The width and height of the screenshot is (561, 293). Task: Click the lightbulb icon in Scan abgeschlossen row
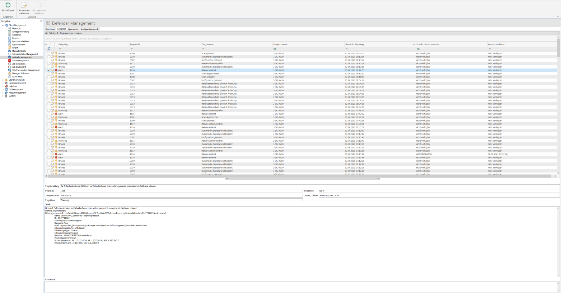pos(56,74)
